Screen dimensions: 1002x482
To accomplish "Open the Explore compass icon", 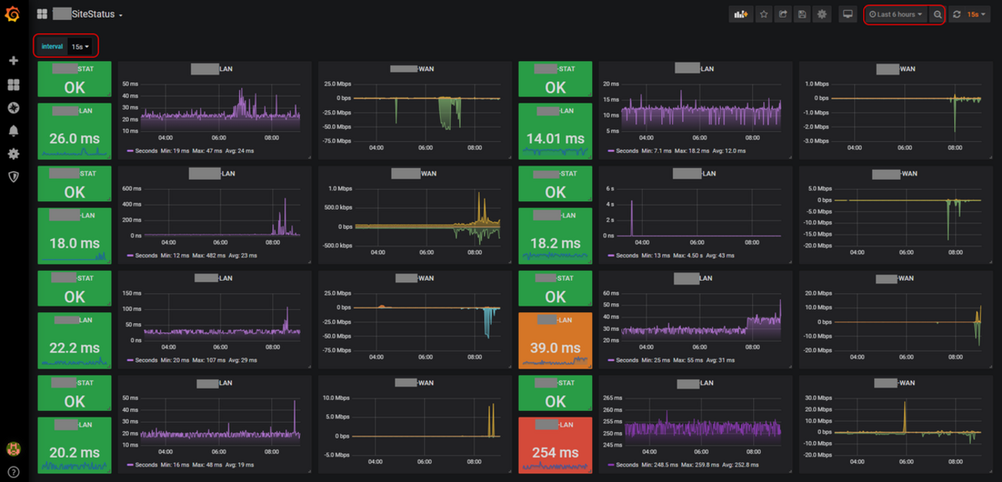I will coord(13,108).
